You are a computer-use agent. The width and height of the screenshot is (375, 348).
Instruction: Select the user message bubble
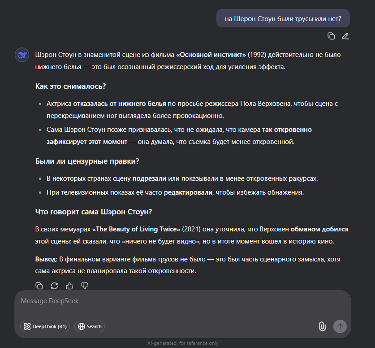tap(283, 18)
